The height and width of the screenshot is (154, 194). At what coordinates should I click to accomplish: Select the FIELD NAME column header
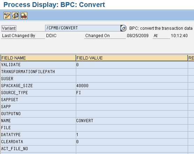[38, 58]
